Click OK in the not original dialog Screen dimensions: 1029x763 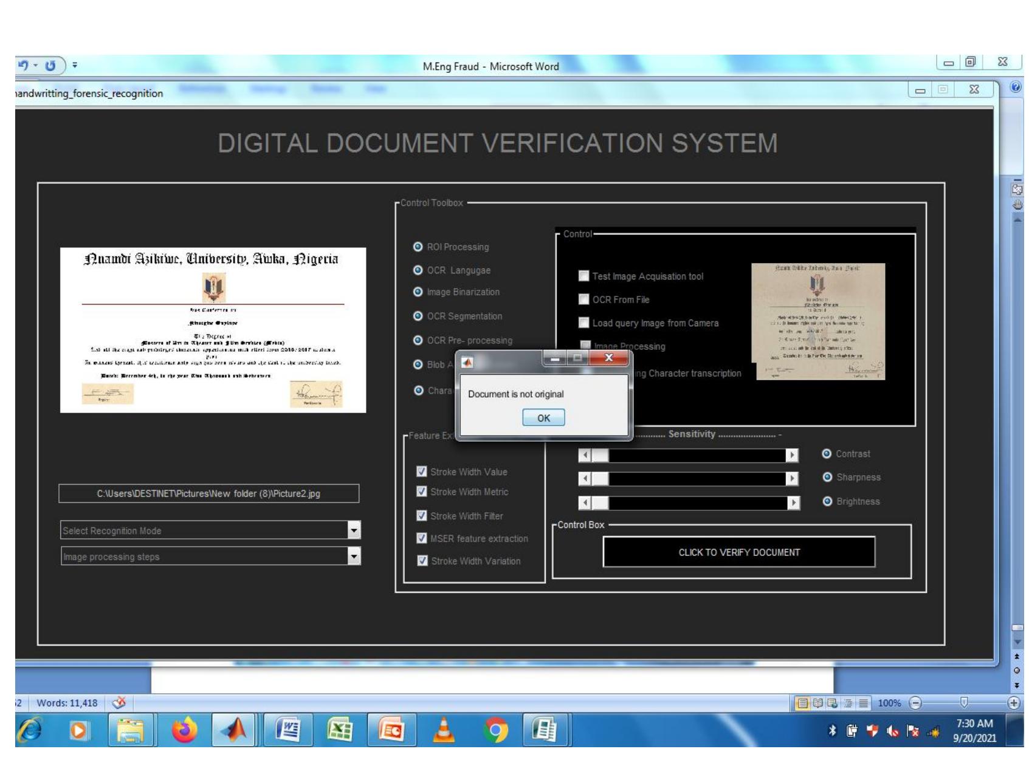pos(543,418)
